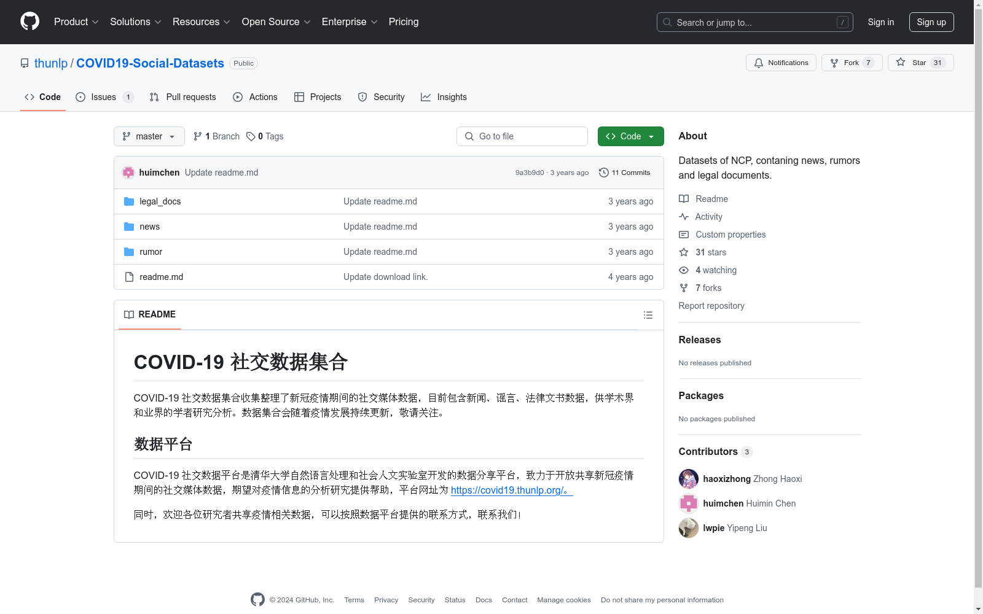
Task: Click the footer GitHub octocat icon
Action: [257, 600]
